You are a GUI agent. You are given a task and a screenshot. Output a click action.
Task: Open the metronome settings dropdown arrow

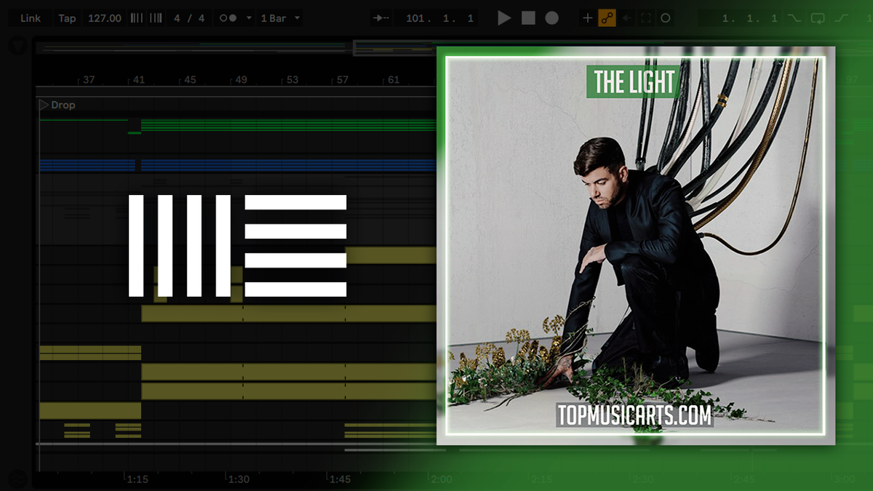pyautogui.click(x=249, y=17)
